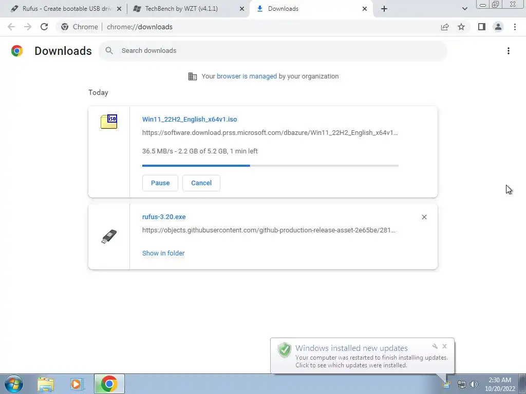
Task: Close the Downloads tab
Action: [365, 9]
